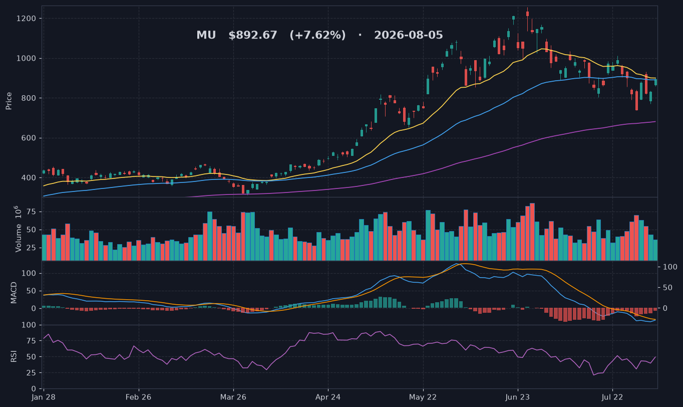
Task: Select the $892.67 price in the title
Action: (x=253, y=35)
